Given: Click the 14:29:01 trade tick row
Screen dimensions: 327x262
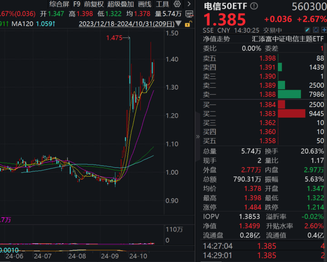Looking at the screenshot, I should [264, 255].
